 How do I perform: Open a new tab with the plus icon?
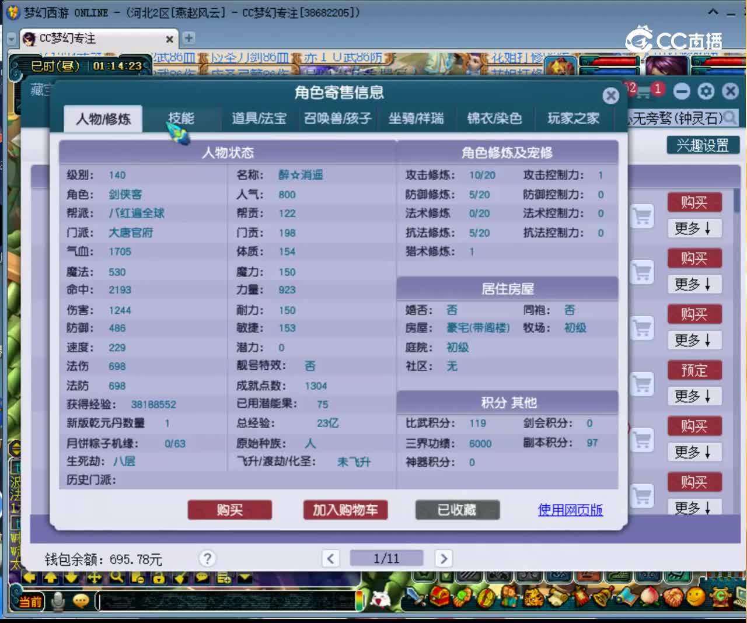pyautogui.click(x=189, y=38)
